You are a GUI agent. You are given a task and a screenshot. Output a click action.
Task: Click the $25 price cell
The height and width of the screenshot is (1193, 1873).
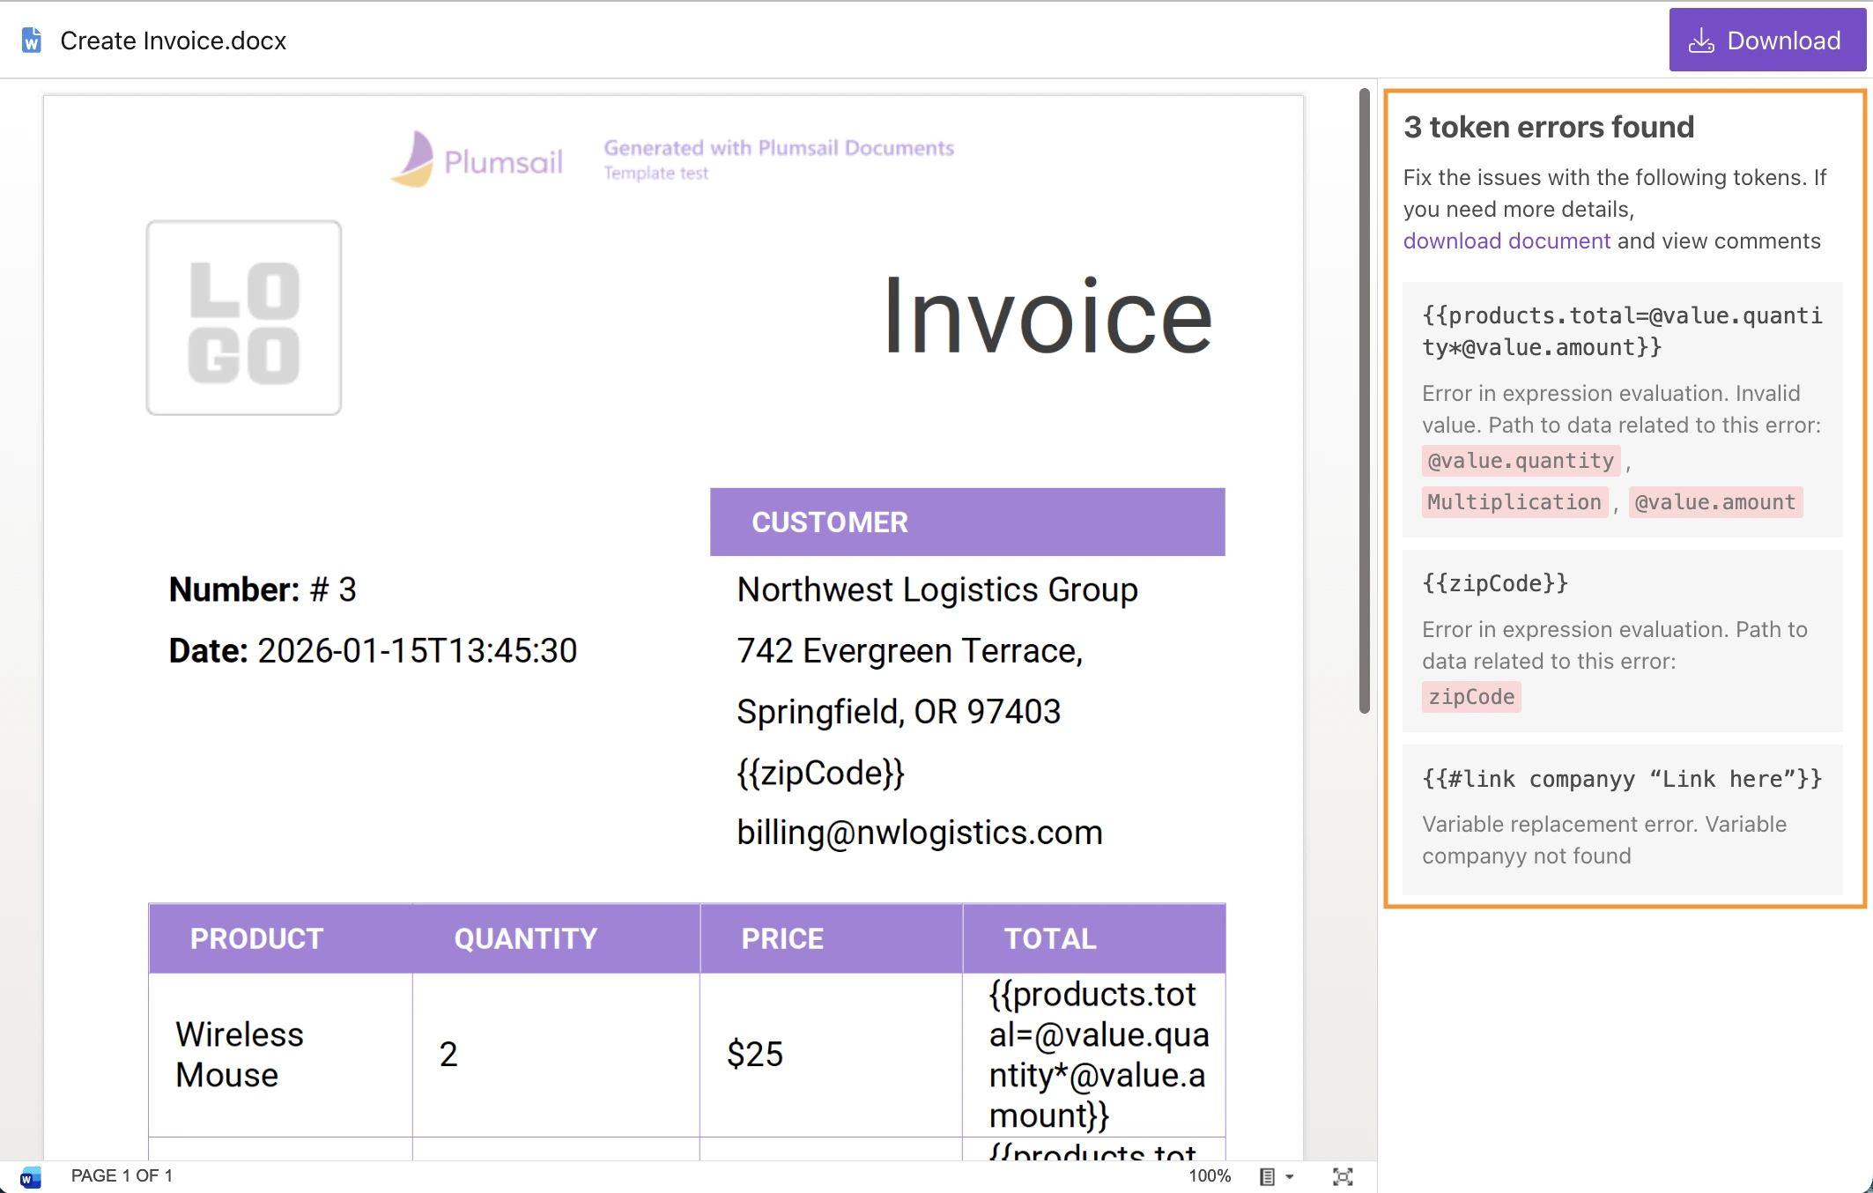tap(831, 1055)
